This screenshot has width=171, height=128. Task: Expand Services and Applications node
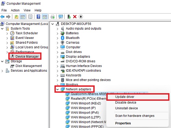tap(2, 71)
